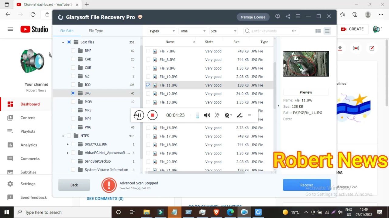Minimize the recording toolbar
The height and width of the screenshot is (218, 389).
[x=249, y=115]
